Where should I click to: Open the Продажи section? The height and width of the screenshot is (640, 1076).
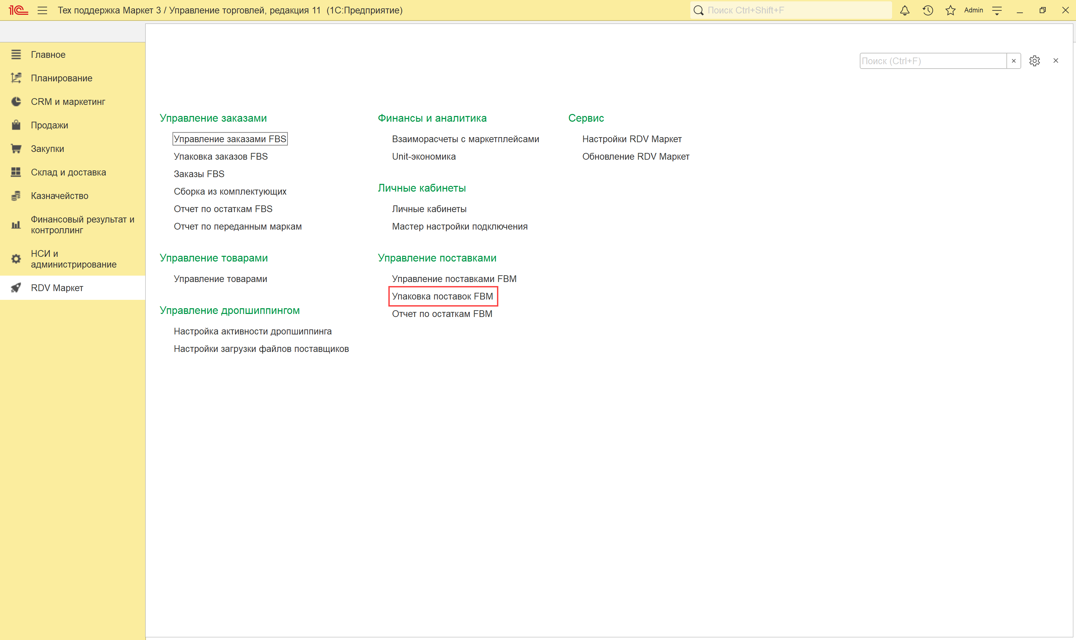coord(49,125)
